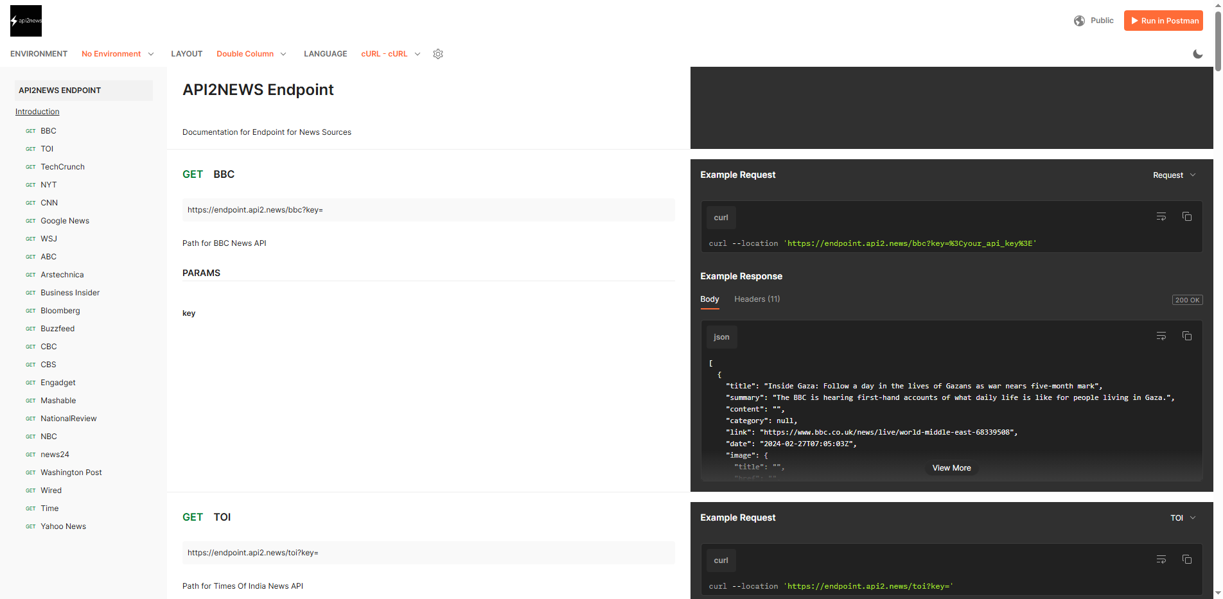Image resolution: width=1223 pixels, height=599 pixels.
Task: Click the api2news logo
Action: 26,21
